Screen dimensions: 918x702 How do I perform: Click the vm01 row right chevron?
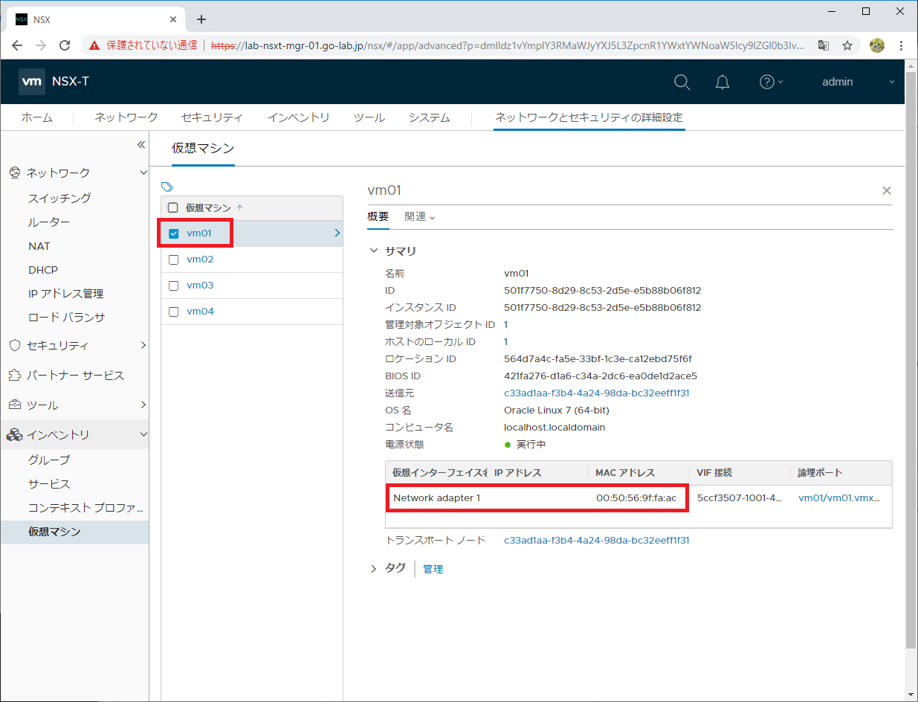337,234
